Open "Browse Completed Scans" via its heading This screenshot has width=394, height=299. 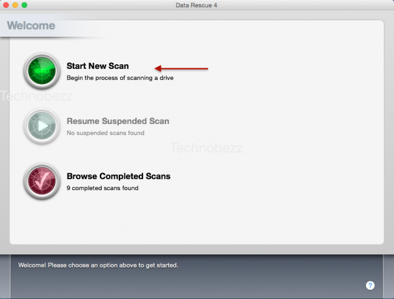[118, 176]
